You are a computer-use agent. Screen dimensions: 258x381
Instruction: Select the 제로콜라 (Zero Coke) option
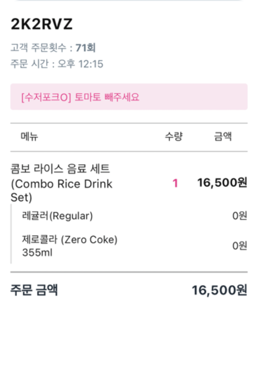point(70,240)
